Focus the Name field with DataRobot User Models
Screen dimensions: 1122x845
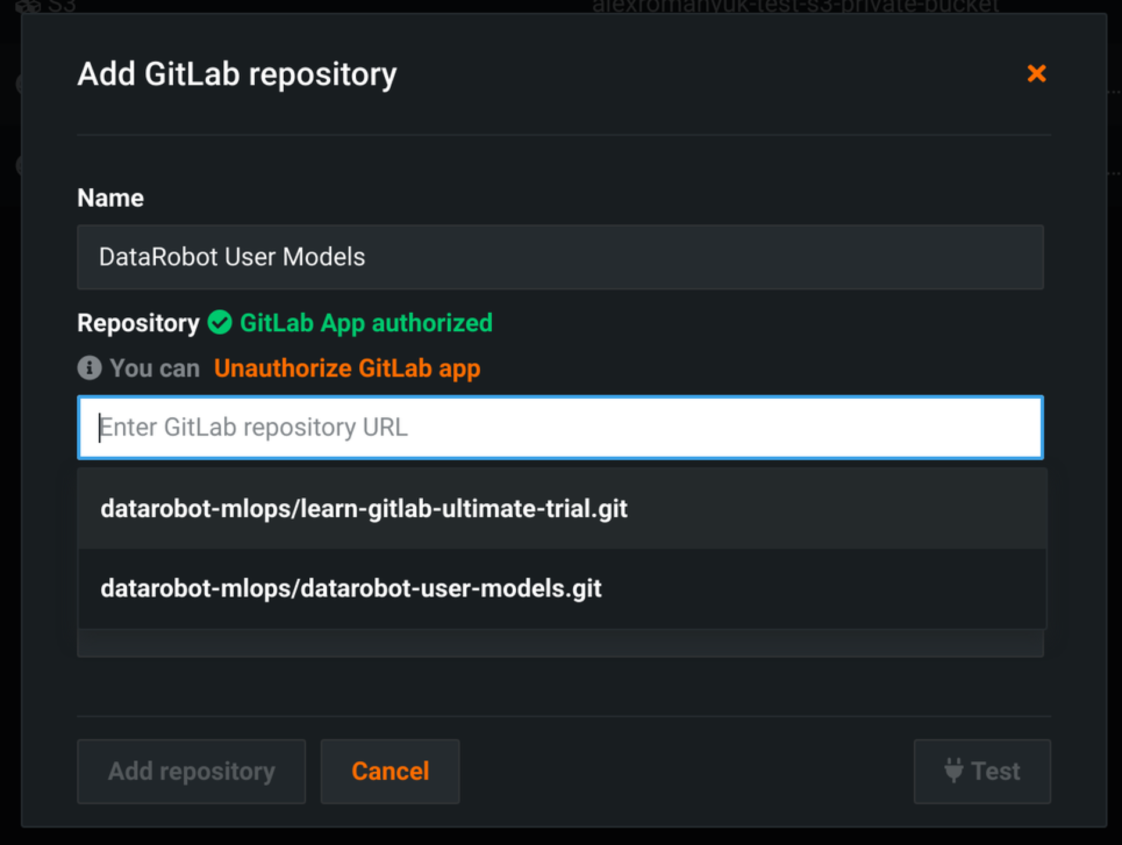(x=560, y=257)
